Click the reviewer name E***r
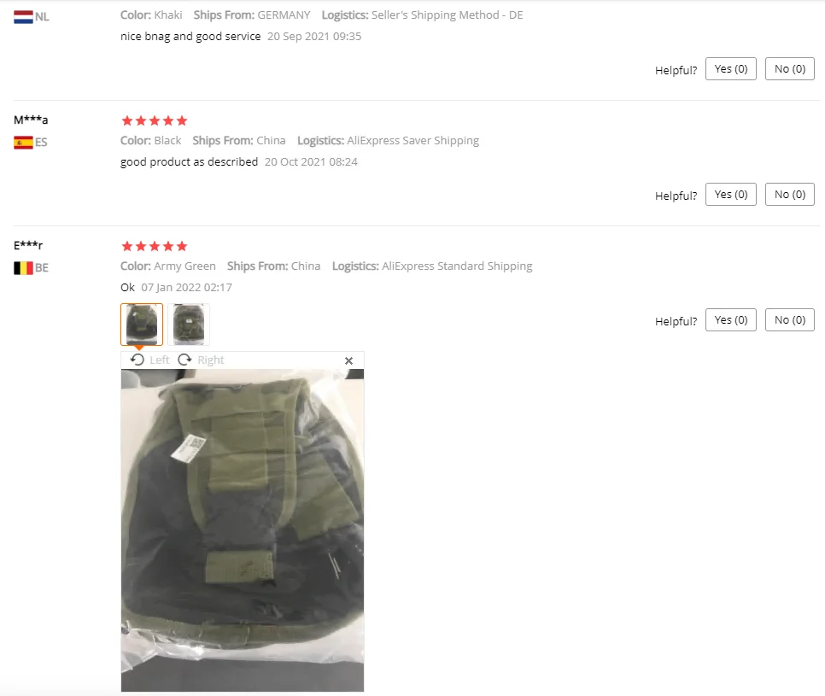 tap(28, 245)
